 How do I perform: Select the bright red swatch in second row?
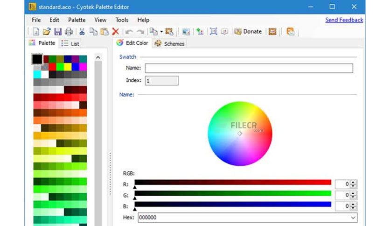click(x=52, y=67)
